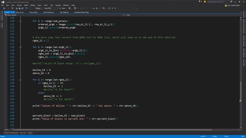Open the Team menu

coord(39,5)
